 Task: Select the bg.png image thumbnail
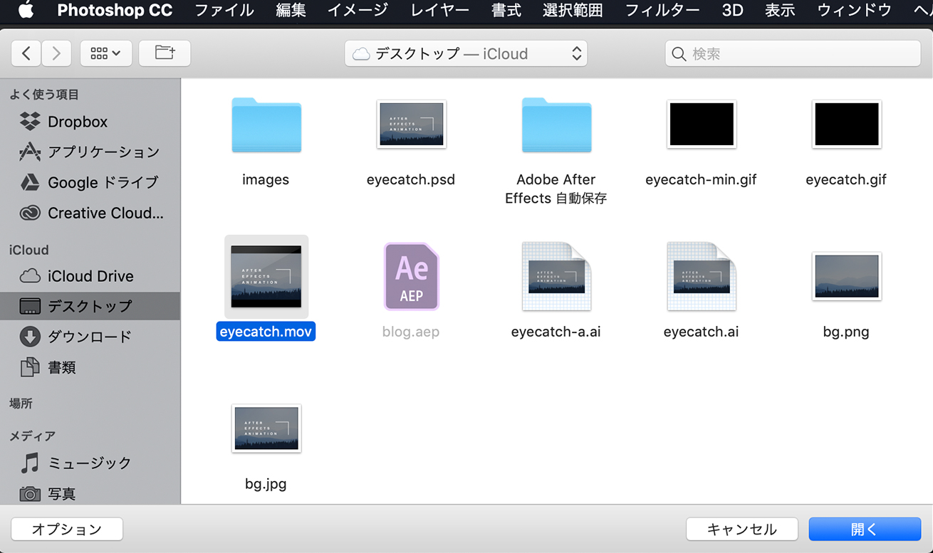click(x=846, y=276)
